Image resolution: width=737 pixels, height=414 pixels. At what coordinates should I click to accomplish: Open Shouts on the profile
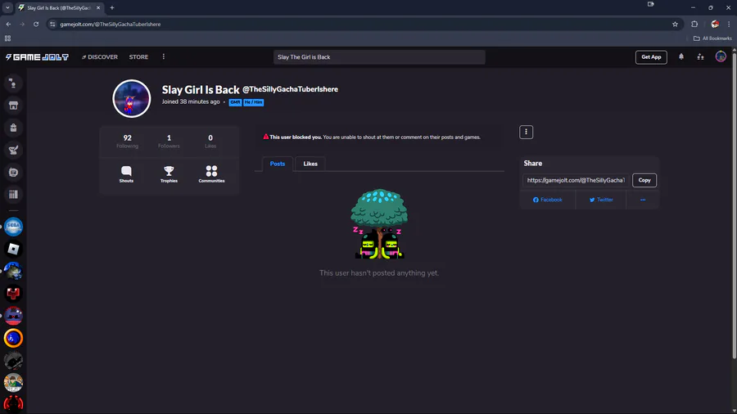126,174
